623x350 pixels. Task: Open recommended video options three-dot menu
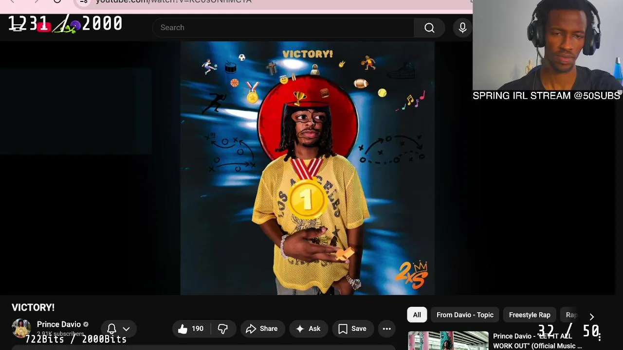coord(600,336)
